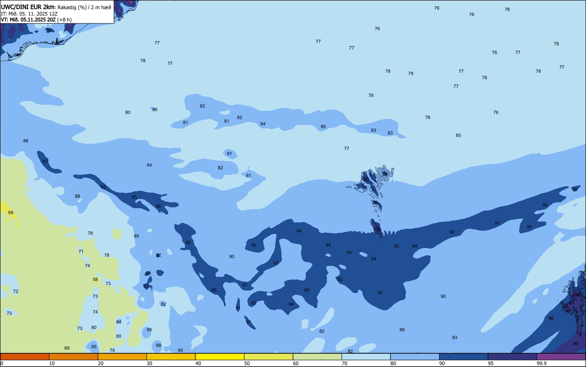
Task: Click the map value 72
Action: point(16,291)
